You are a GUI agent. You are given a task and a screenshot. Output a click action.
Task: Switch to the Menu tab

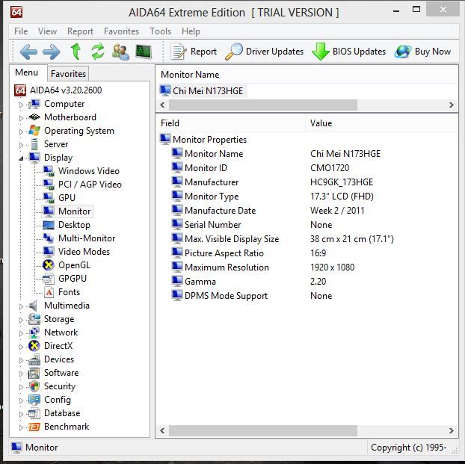pos(26,72)
